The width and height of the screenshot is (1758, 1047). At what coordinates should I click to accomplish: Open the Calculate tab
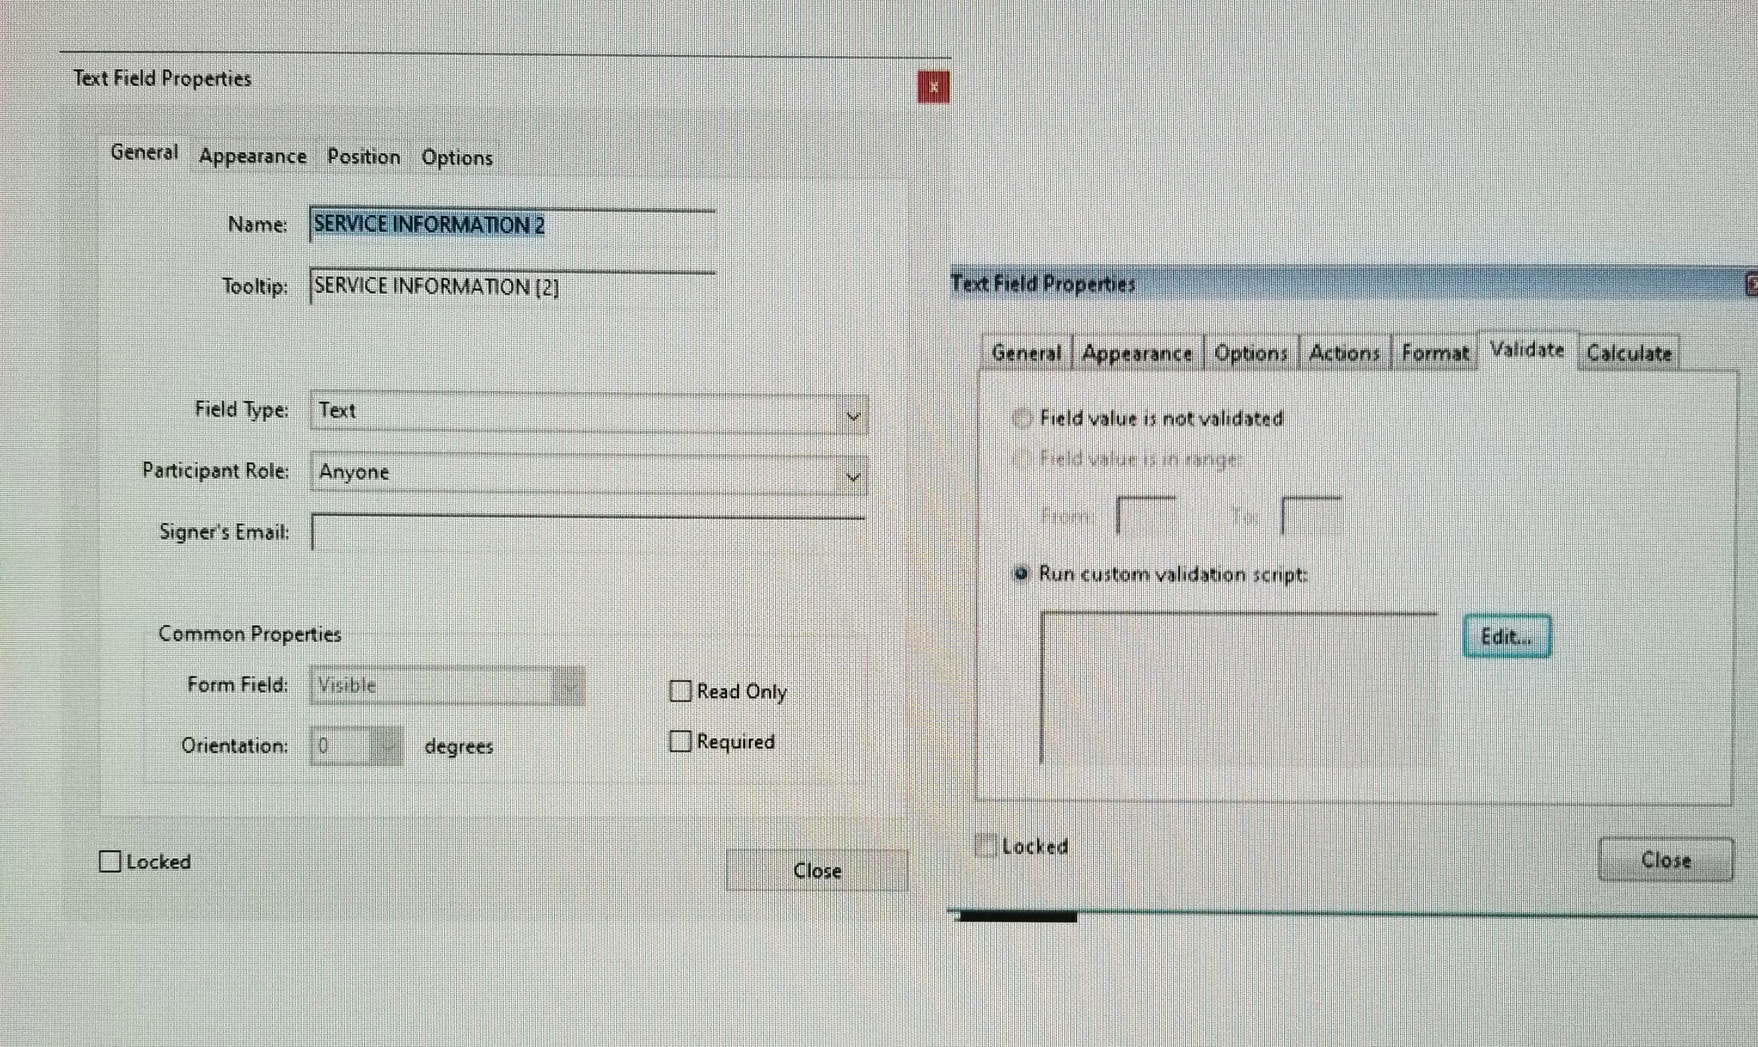pyautogui.click(x=1629, y=352)
